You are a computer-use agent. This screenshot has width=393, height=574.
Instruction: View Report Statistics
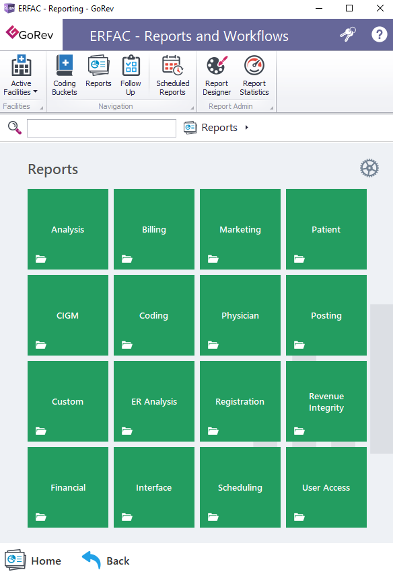point(254,75)
